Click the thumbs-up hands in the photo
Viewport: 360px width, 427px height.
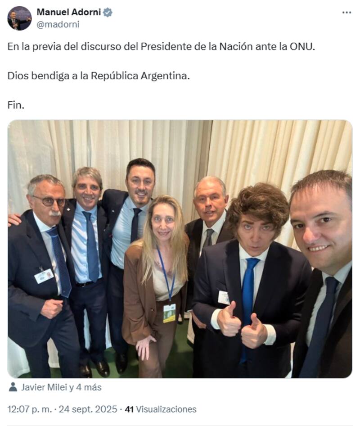242,326
